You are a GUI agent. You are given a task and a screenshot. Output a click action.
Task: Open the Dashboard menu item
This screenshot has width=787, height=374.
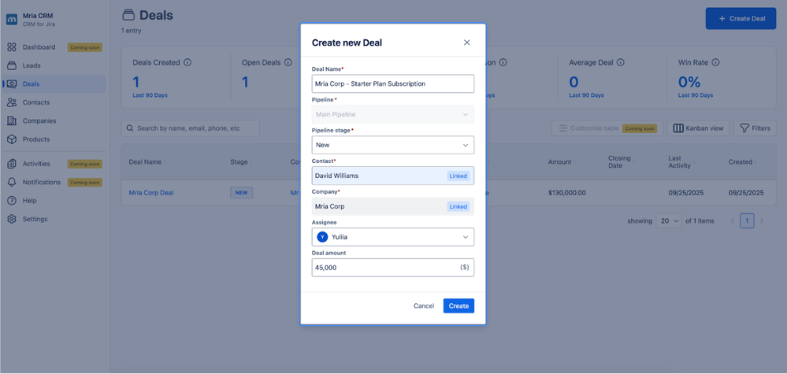pos(39,47)
